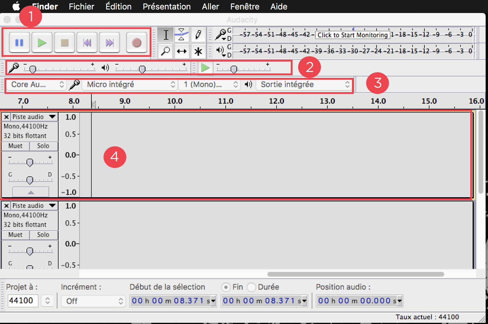The height and width of the screenshot is (324, 488).
Task: Skip to start of project
Action: click(x=87, y=43)
